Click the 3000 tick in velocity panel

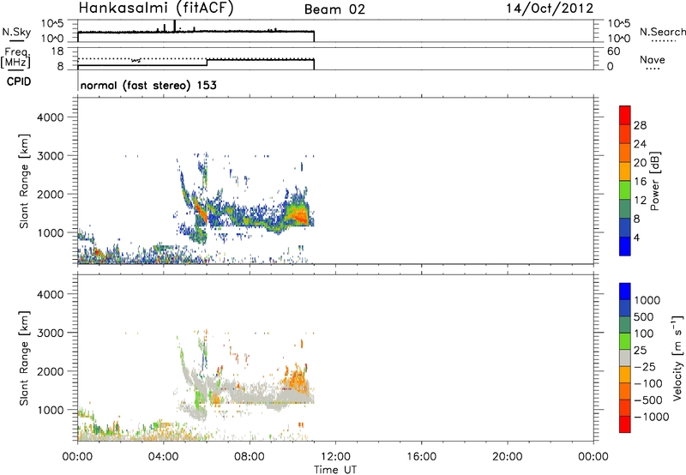click(51, 333)
